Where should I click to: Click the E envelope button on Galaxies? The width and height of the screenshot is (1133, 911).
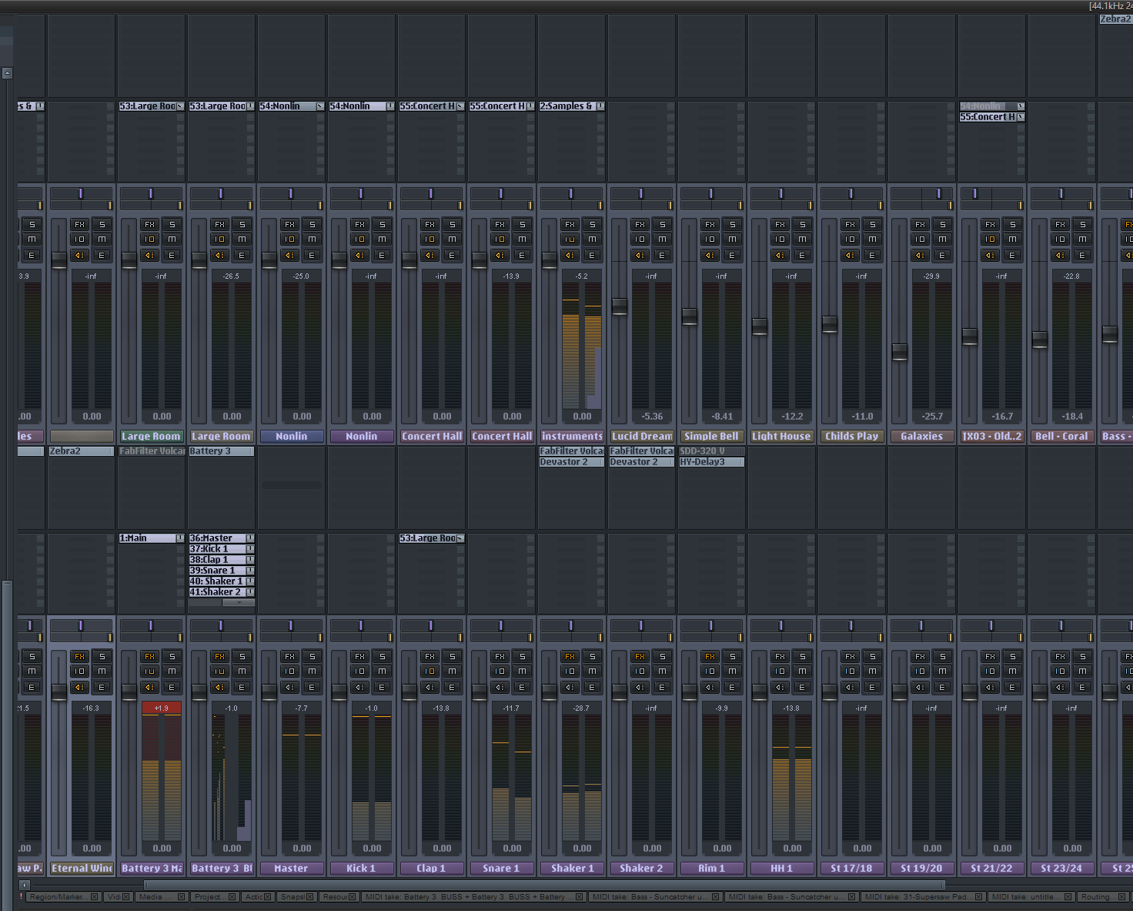[941, 255]
